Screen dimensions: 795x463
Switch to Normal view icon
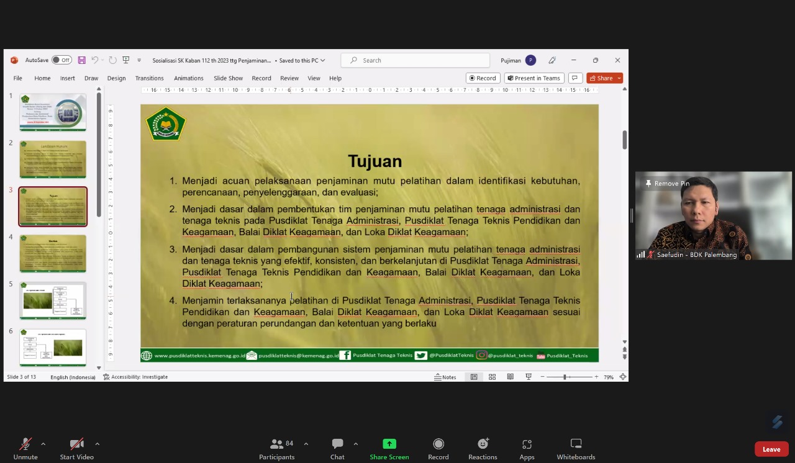pos(474,377)
